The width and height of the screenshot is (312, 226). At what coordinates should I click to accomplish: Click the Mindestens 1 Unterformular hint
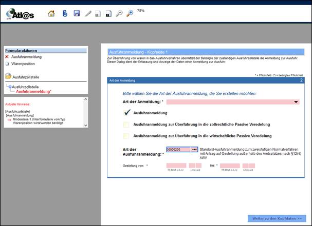coord(39,121)
